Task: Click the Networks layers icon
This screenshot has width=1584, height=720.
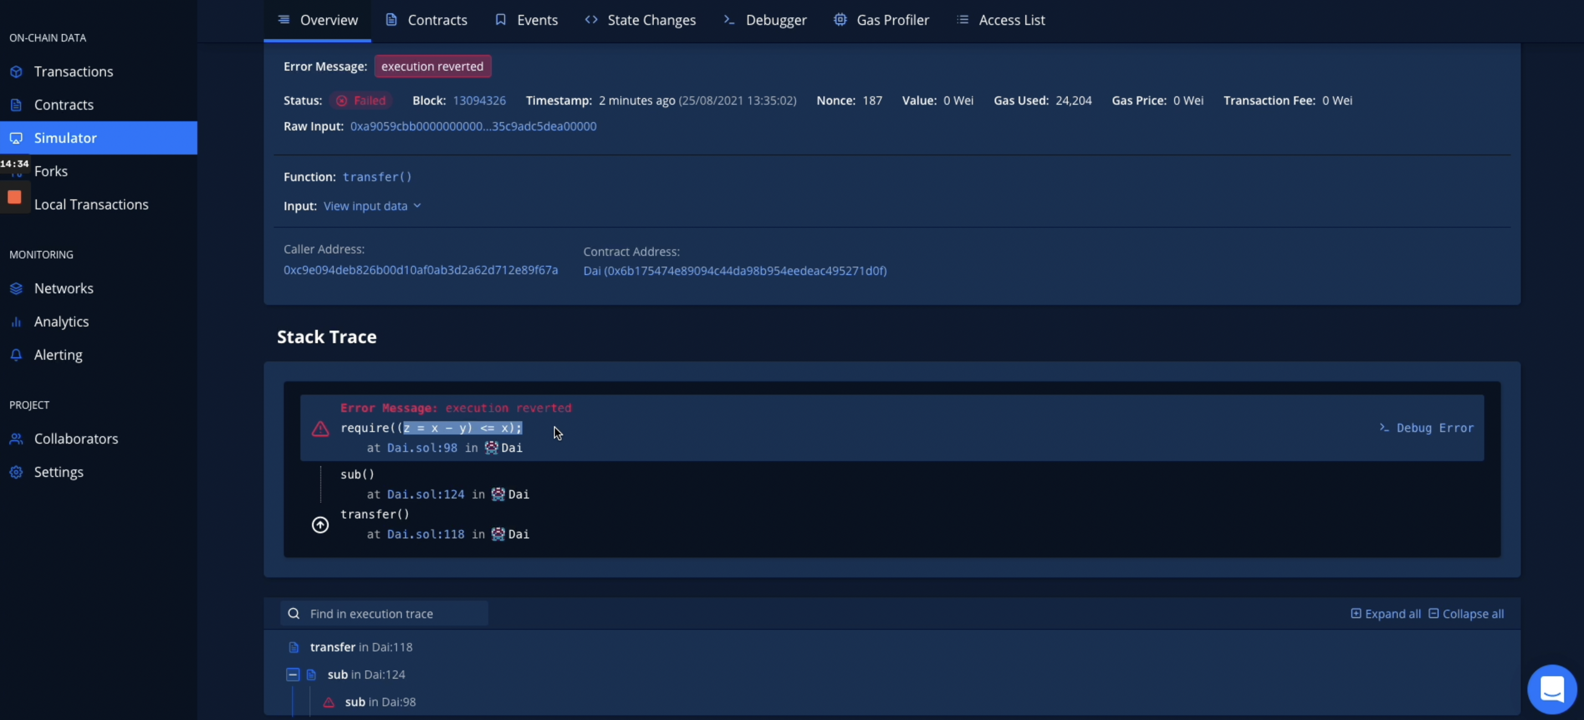Action: (17, 289)
